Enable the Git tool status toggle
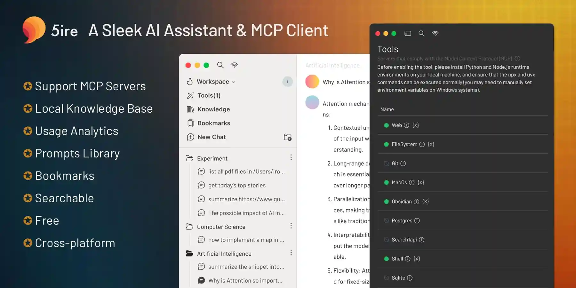 386,164
